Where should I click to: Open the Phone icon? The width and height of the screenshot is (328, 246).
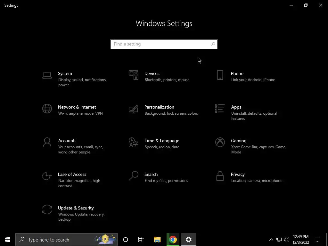[x=220, y=75]
